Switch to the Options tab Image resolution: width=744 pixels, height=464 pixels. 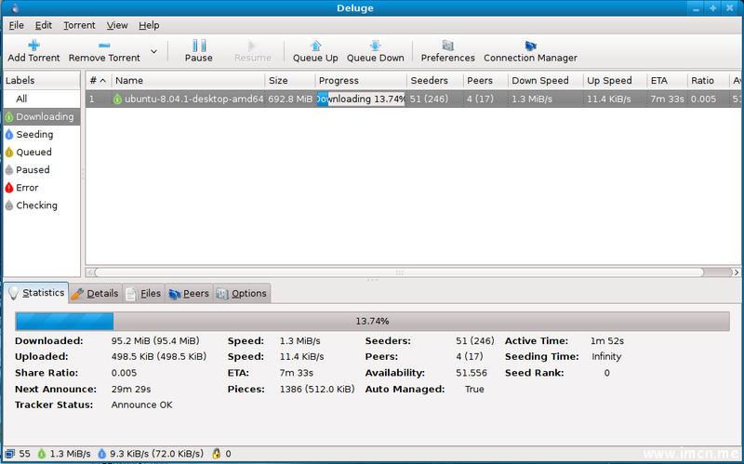242,294
